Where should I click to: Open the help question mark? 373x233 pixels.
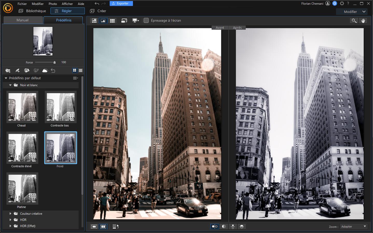pyautogui.click(x=348, y=4)
